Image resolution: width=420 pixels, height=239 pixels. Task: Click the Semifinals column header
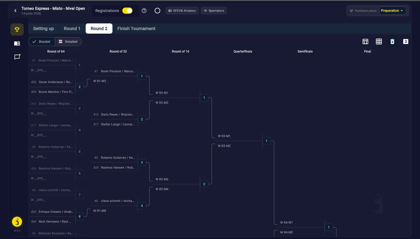305,52
